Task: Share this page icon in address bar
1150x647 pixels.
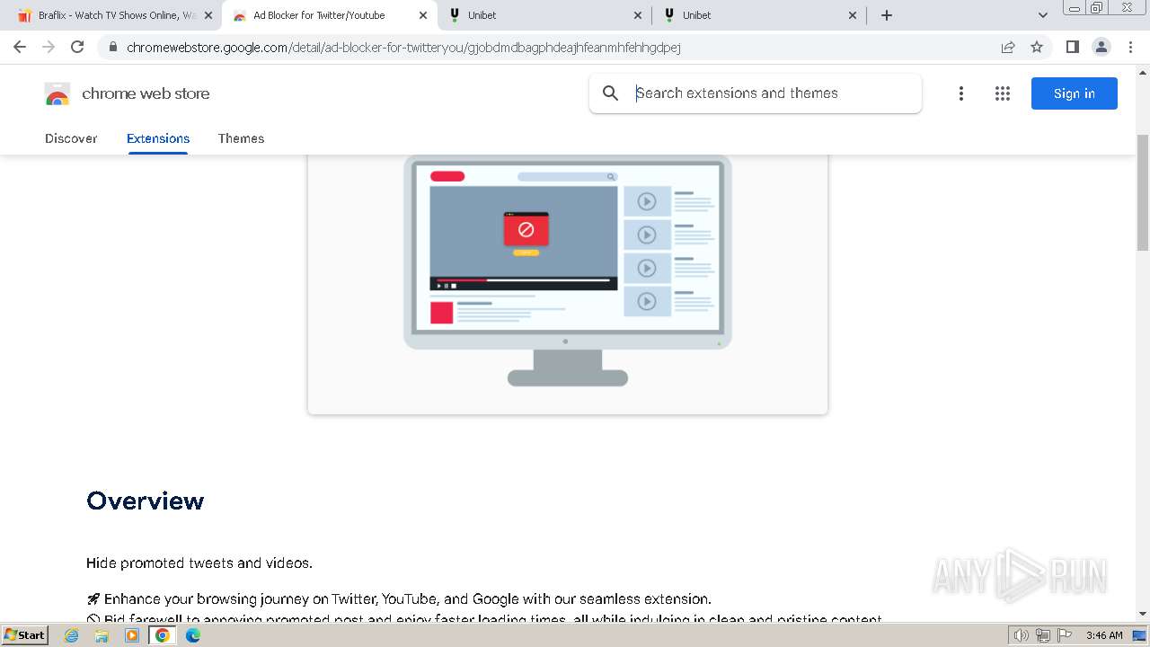Action: 1008,47
